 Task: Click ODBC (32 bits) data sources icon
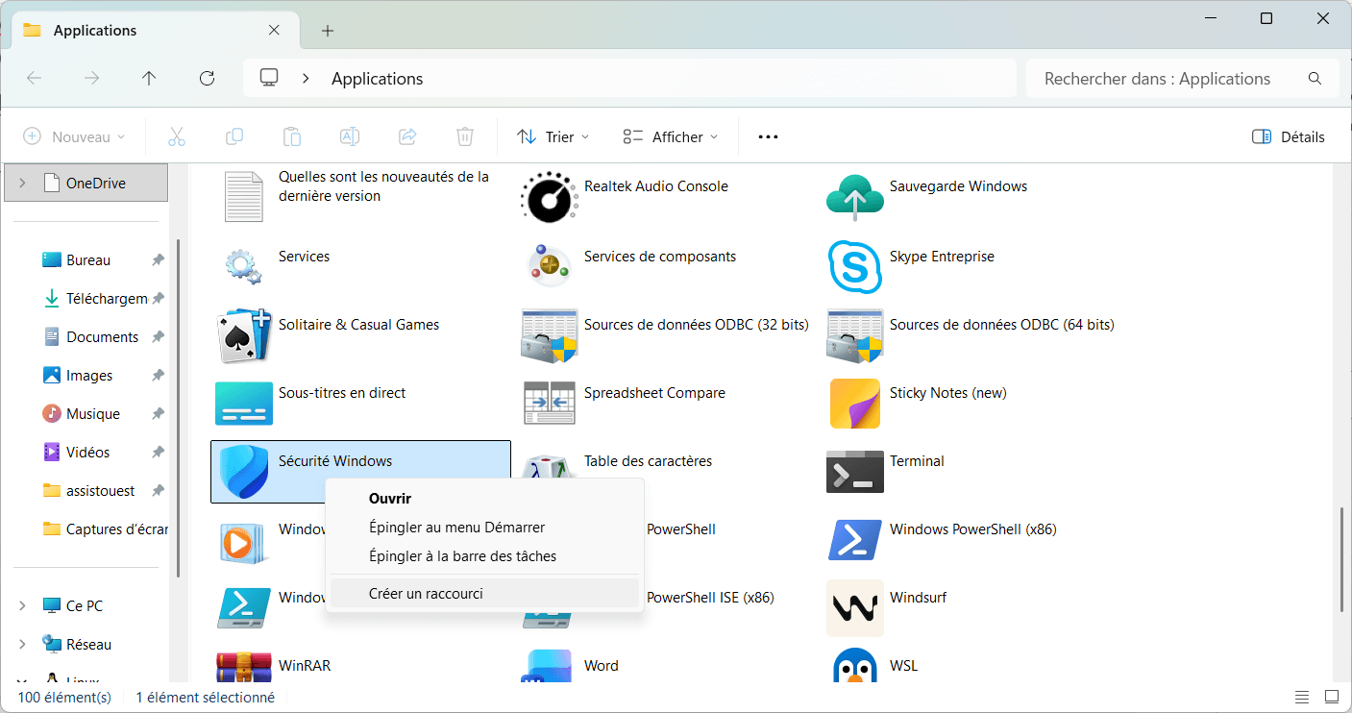550,335
